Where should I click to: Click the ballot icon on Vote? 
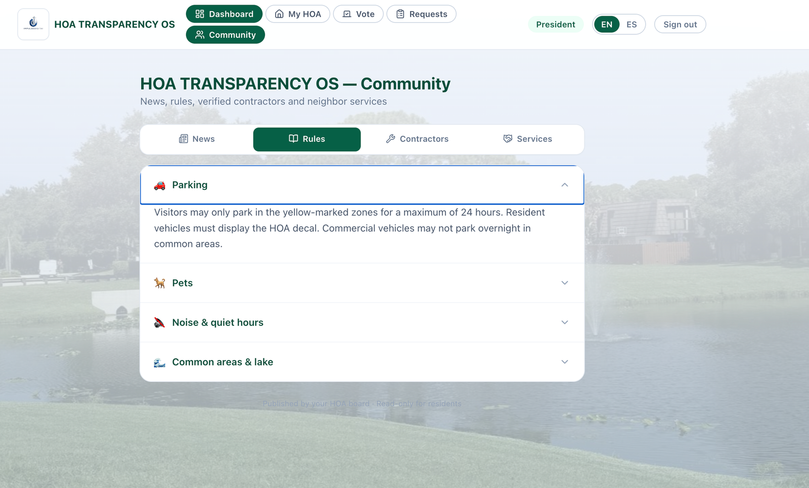pyautogui.click(x=347, y=14)
